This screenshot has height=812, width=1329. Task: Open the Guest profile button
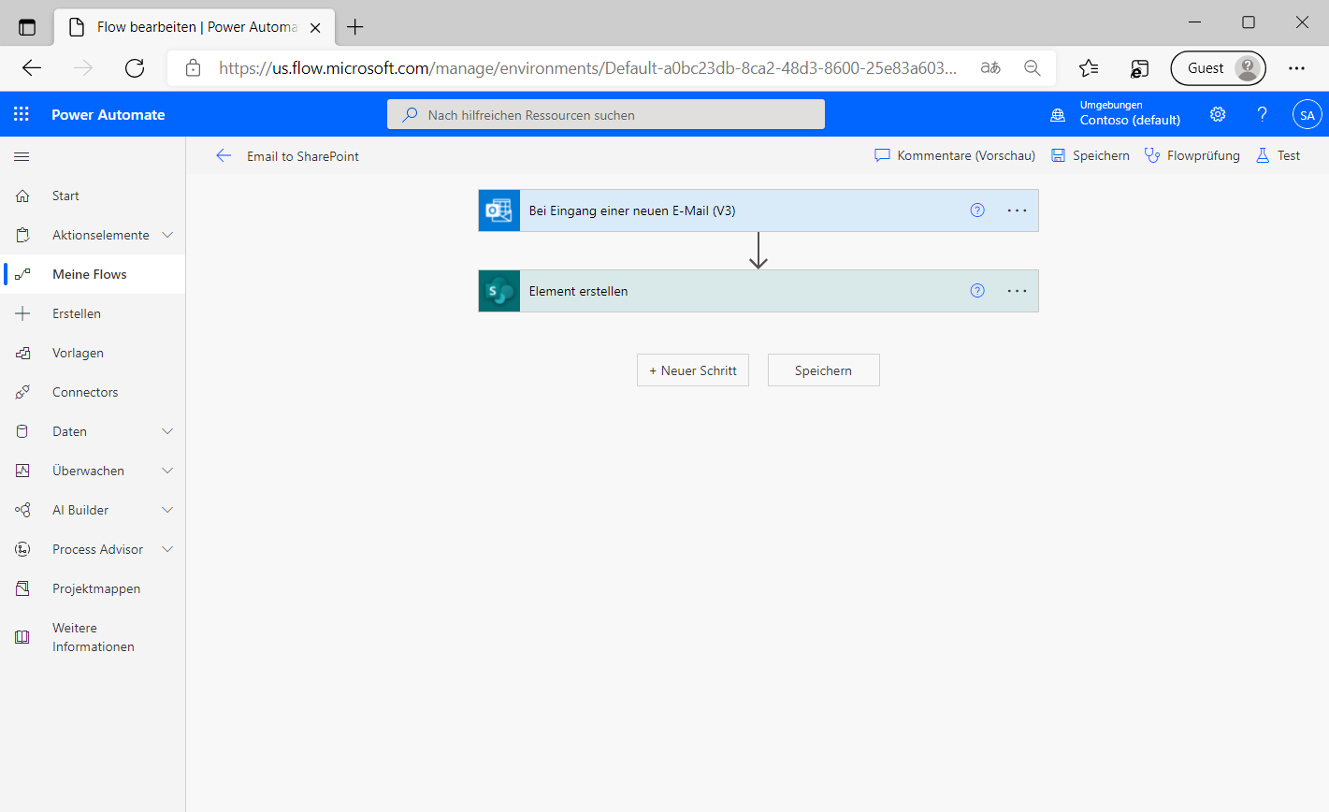tap(1219, 68)
